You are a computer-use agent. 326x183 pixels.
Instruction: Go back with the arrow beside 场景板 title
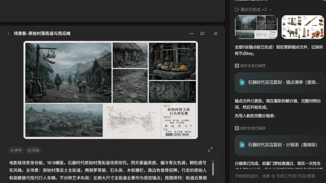(8, 33)
